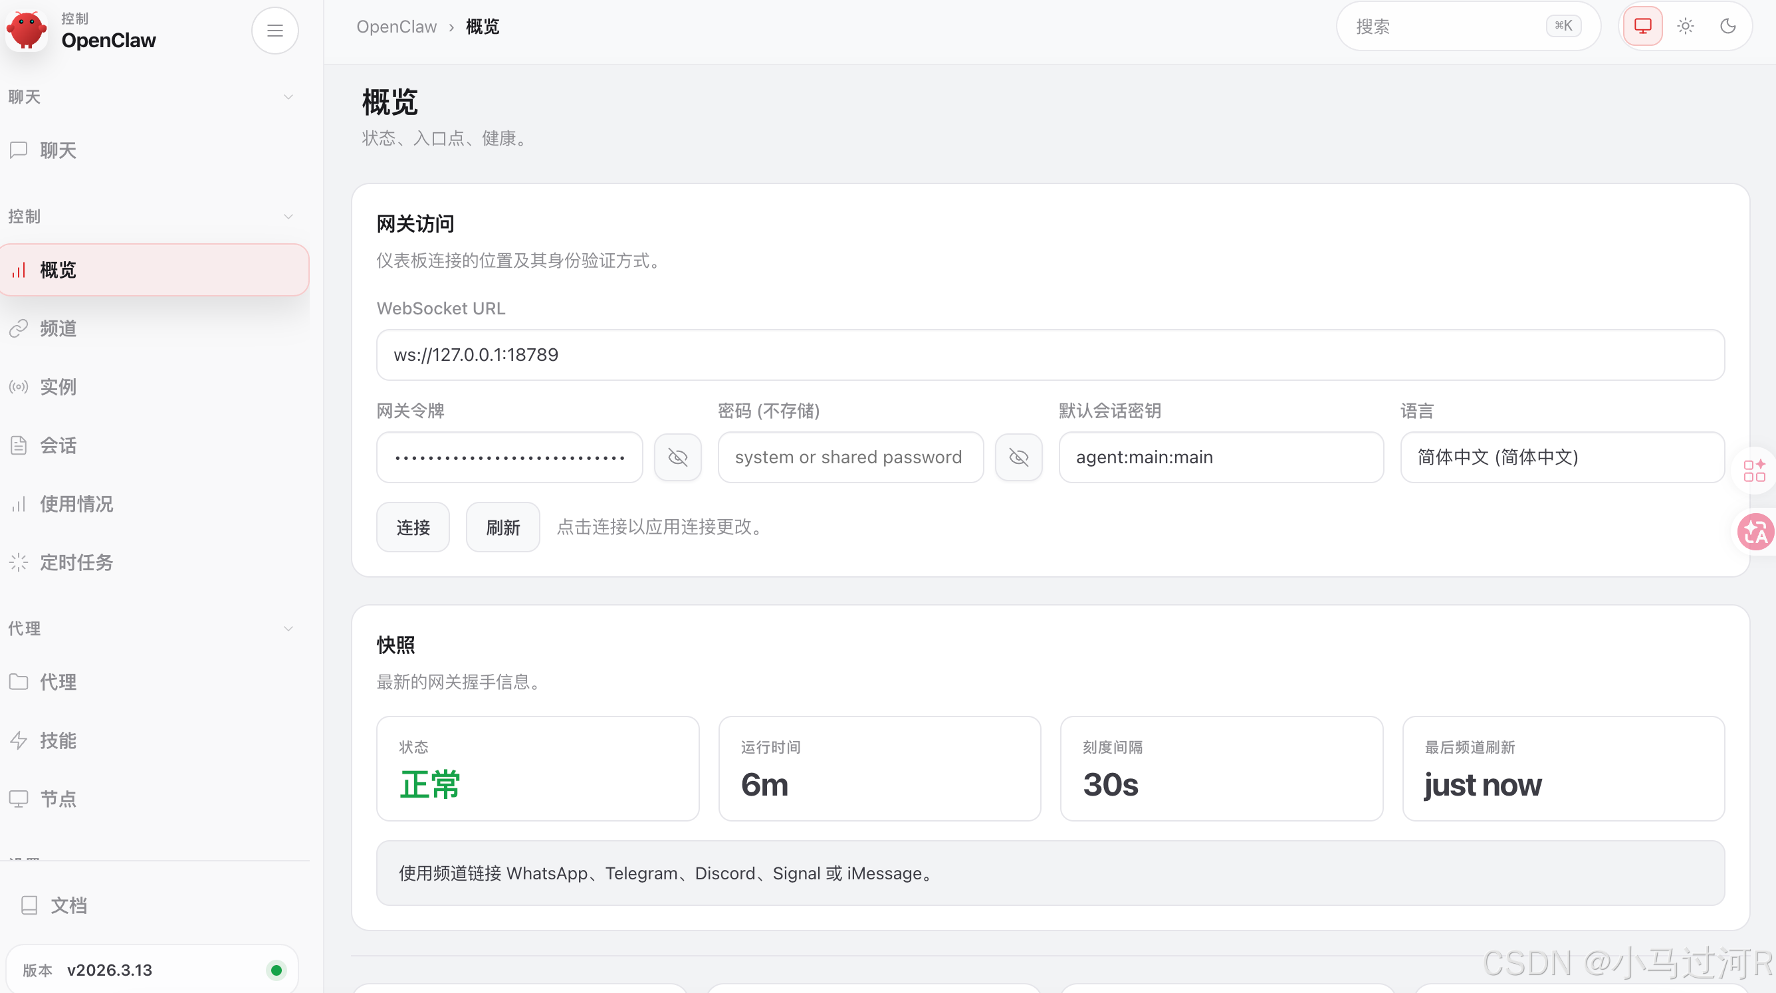Go to 定时任务 in the sidebar

point(76,562)
